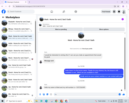Click the More options button
129x103 pixels.
click(104, 29)
